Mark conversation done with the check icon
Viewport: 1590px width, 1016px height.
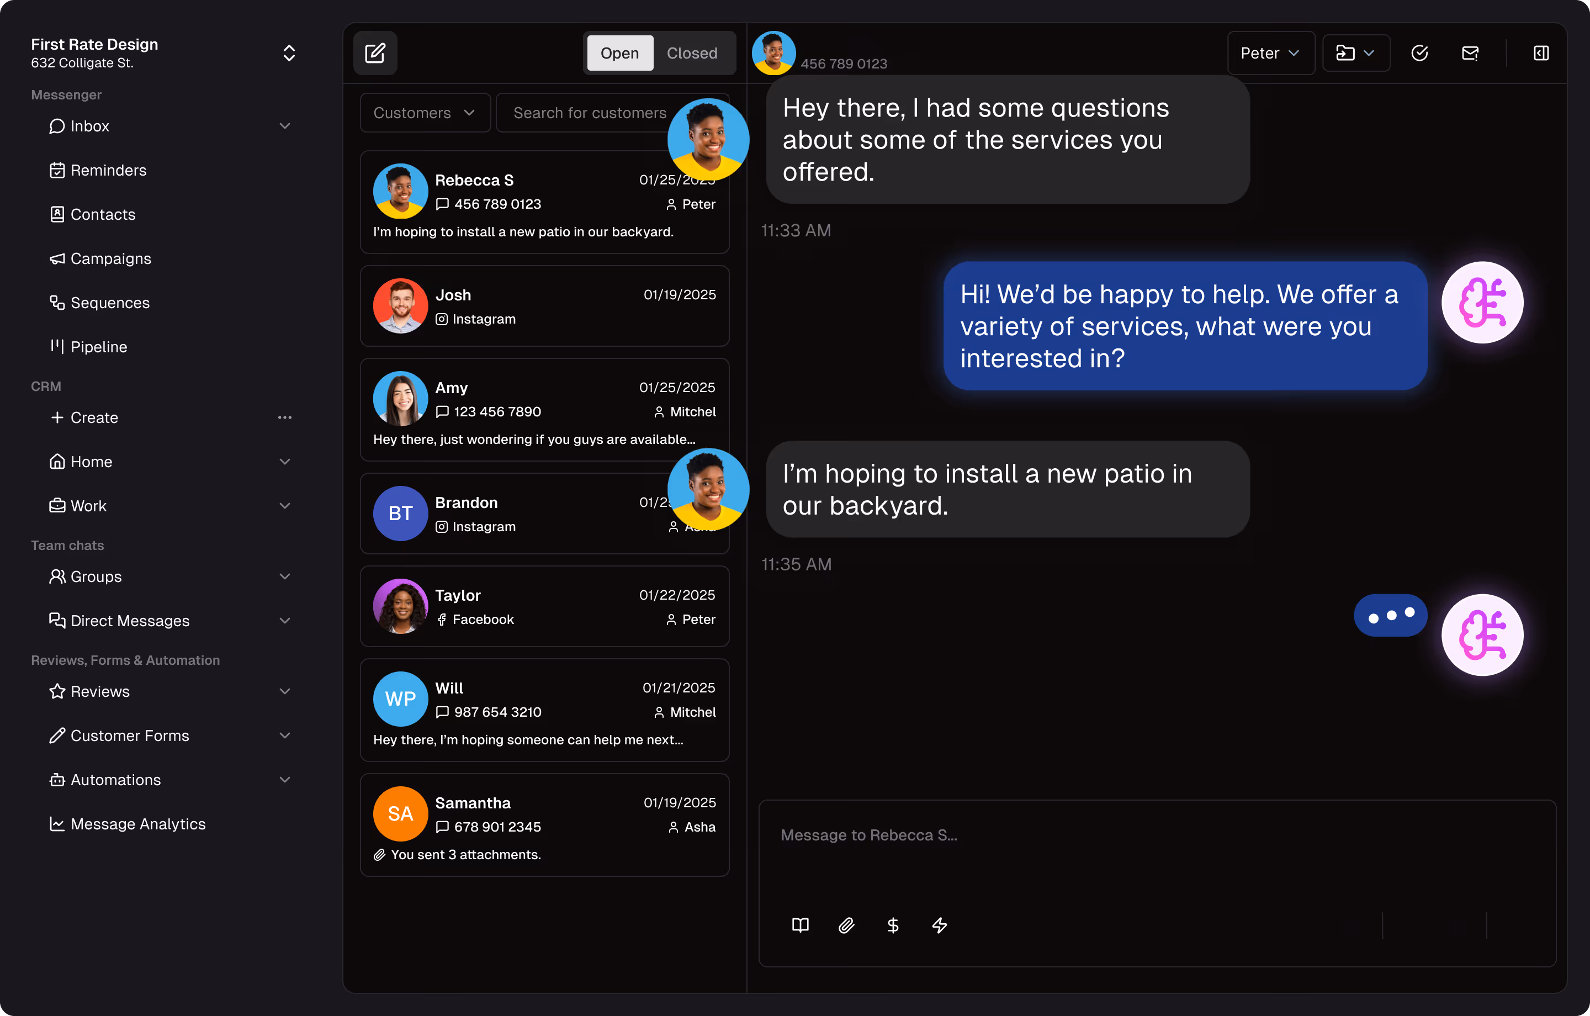coord(1419,53)
